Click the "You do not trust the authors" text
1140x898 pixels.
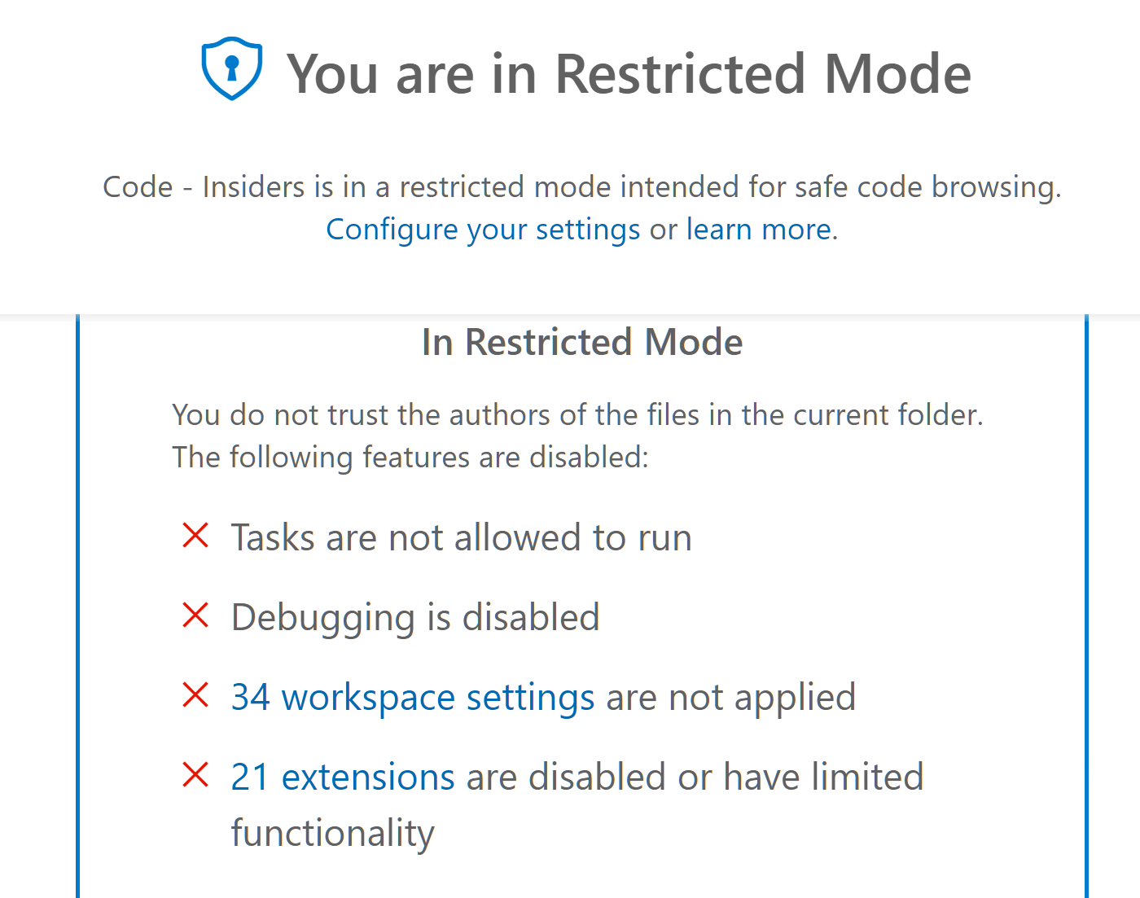[x=578, y=414]
